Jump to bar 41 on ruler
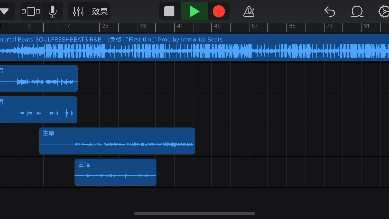The height and width of the screenshot is (219, 389). coord(180,26)
